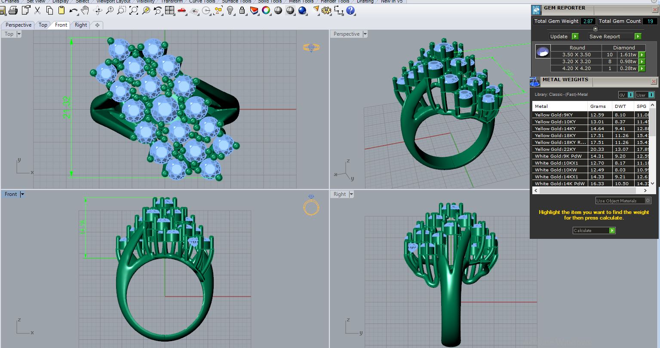Click the green arrow for 4.20 X 4.20 row

[x=642, y=68]
